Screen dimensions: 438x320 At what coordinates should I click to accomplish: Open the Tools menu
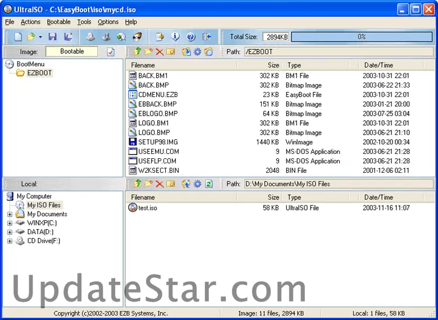(84, 22)
